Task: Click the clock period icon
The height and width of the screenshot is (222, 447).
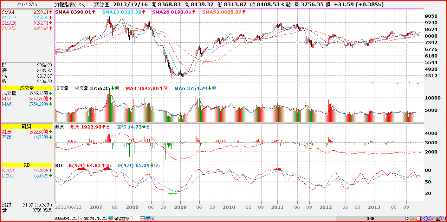Action: pyautogui.click(x=418, y=219)
